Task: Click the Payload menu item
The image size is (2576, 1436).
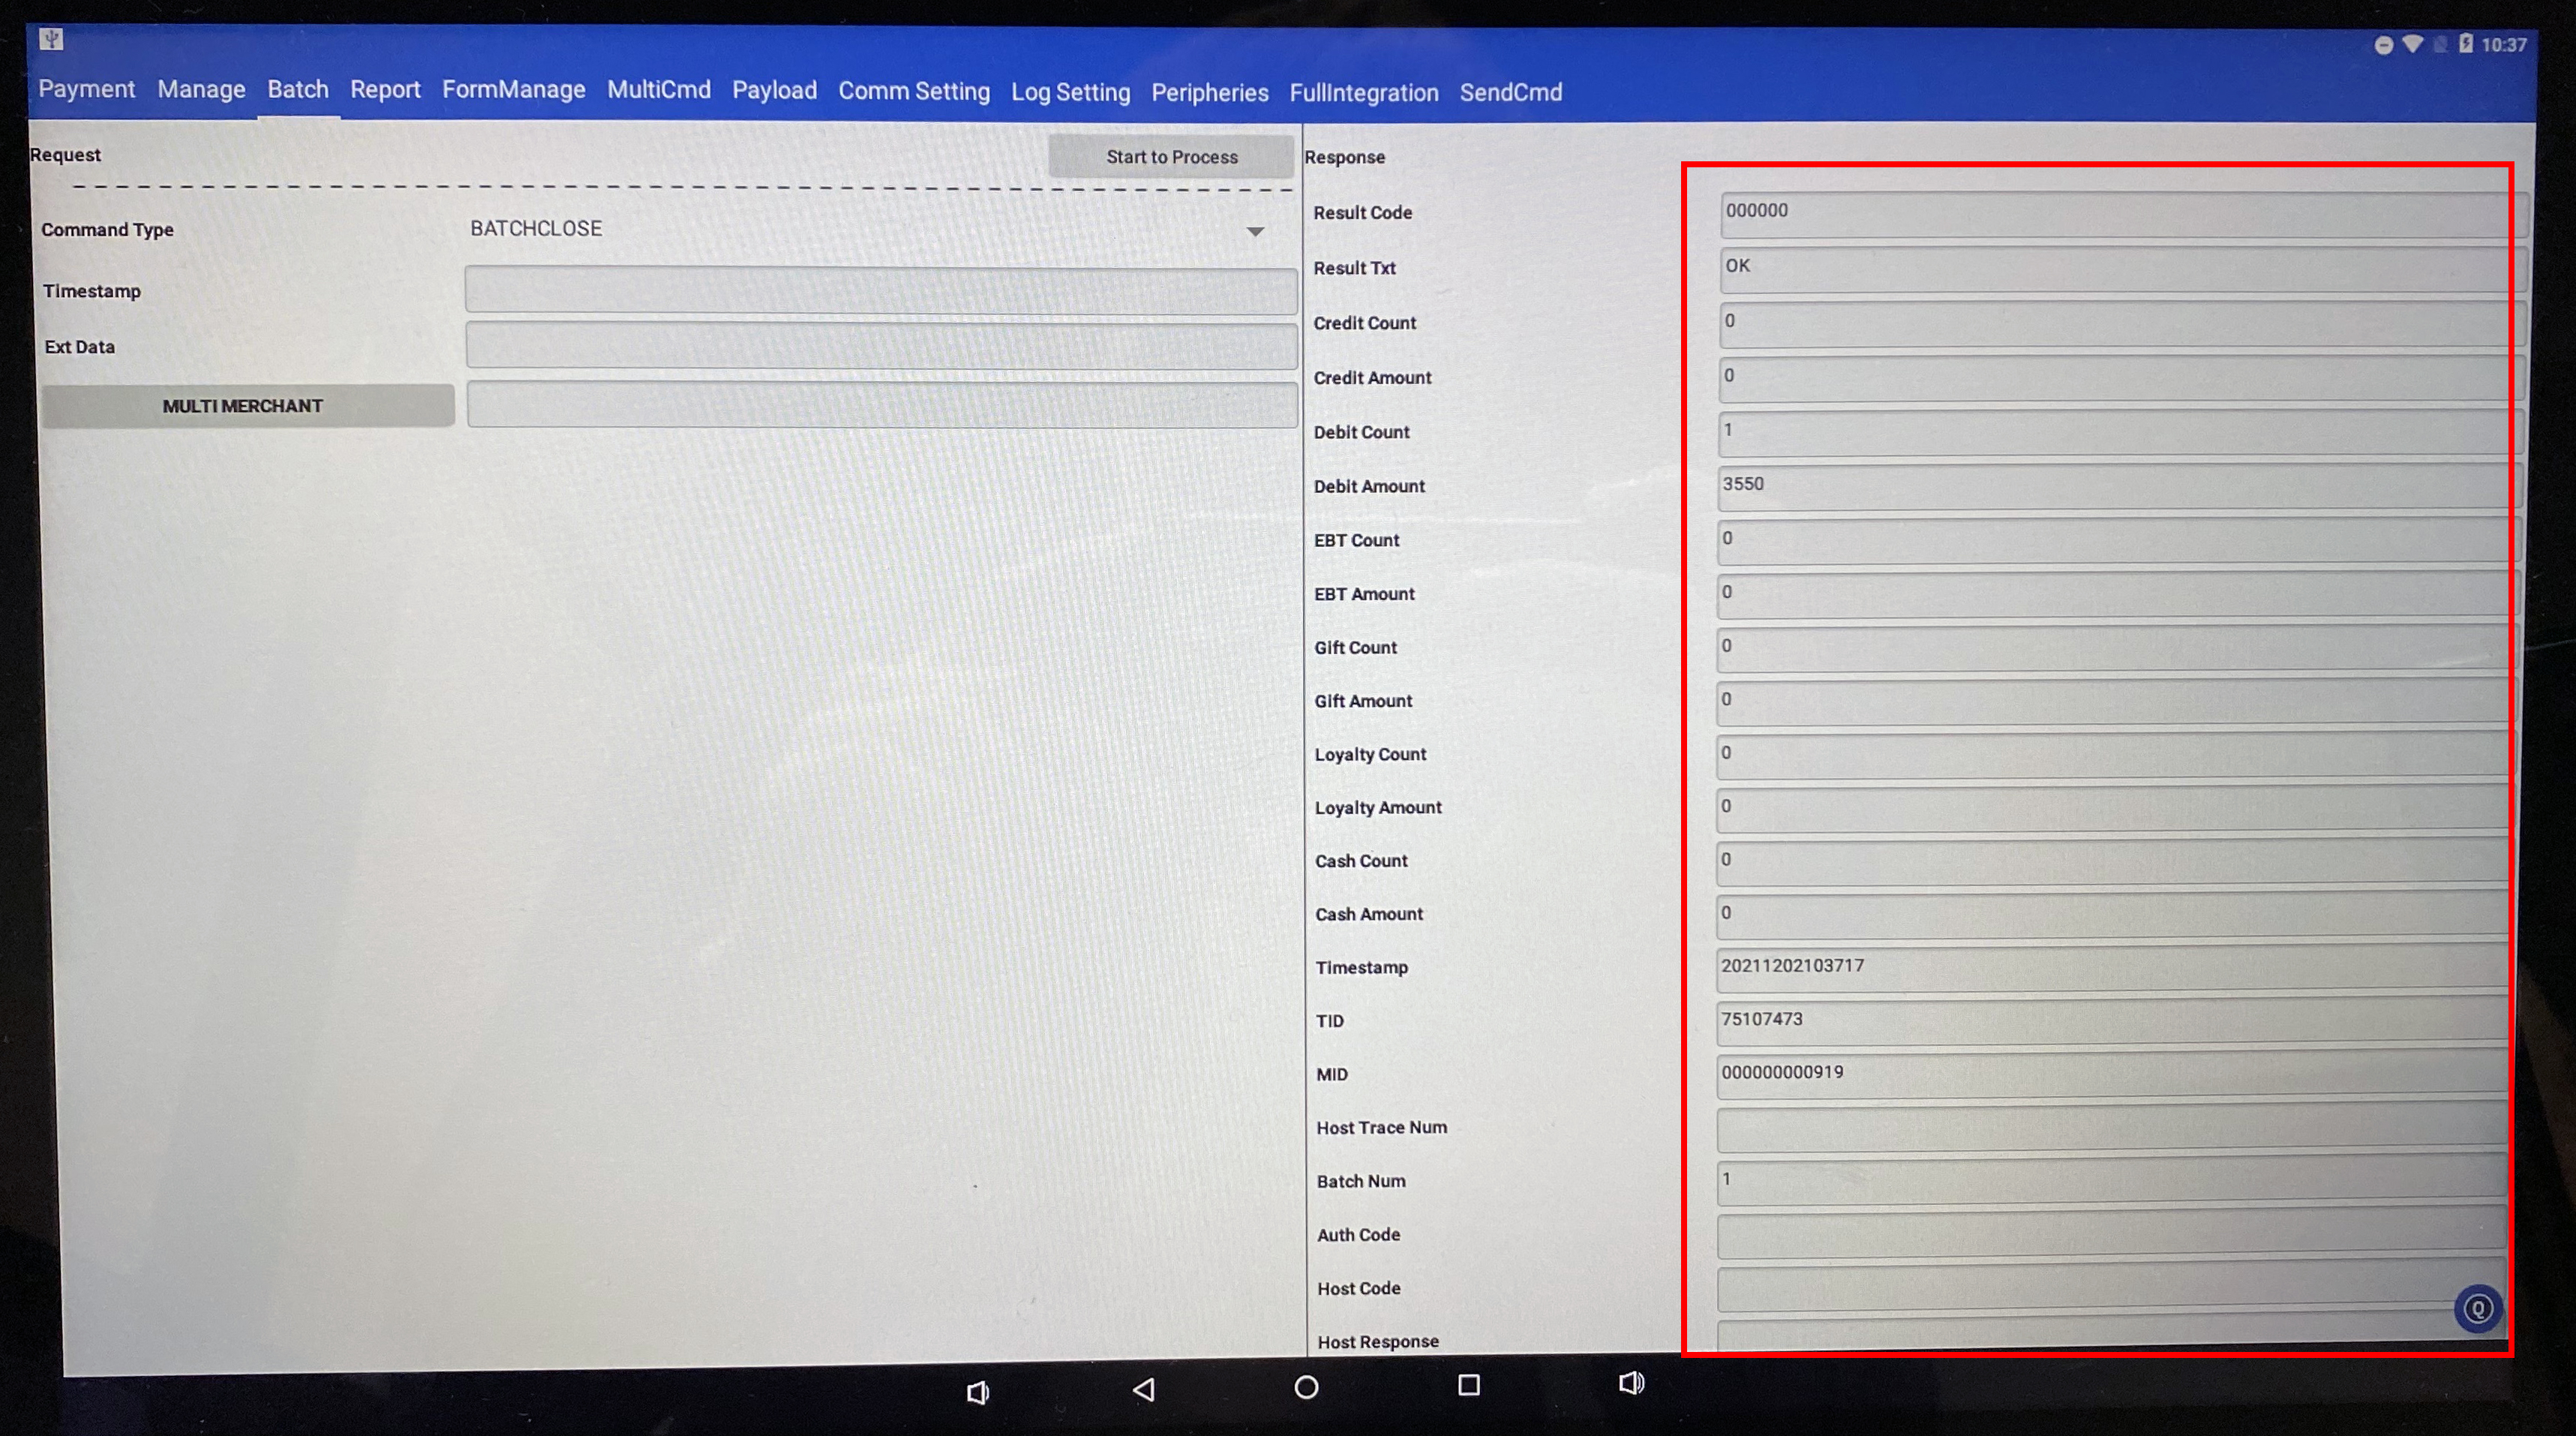Action: click(x=773, y=90)
